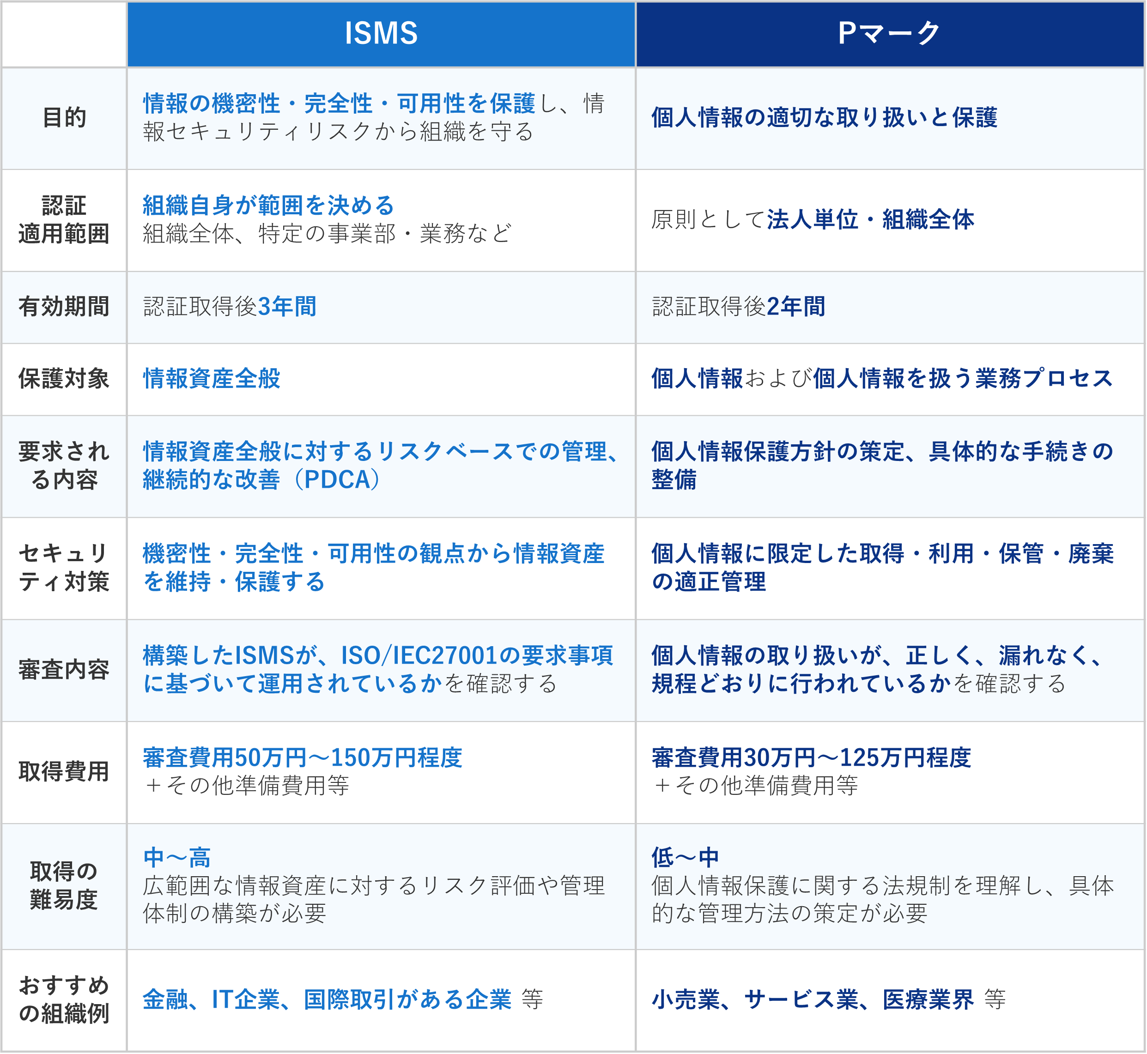Click the 審査内容 row label
The width and height of the screenshot is (1147, 1054).
pyautogui.click(x=64, y=670)
